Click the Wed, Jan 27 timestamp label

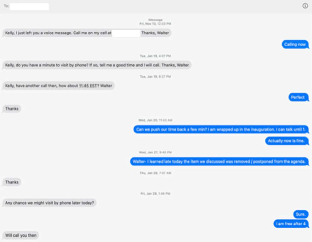[156, 153]
